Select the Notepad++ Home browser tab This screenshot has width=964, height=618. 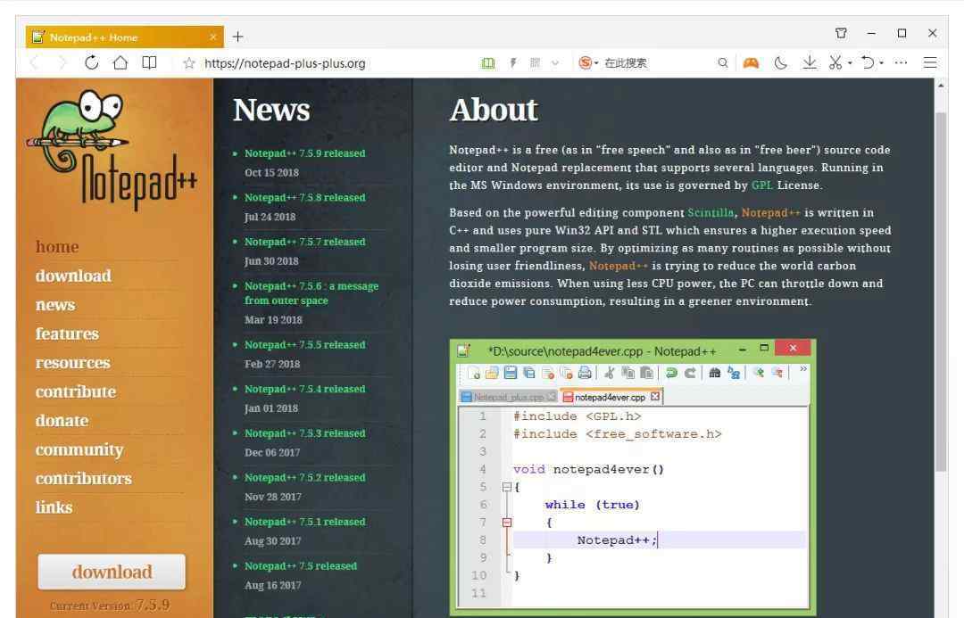coord(116,37)
